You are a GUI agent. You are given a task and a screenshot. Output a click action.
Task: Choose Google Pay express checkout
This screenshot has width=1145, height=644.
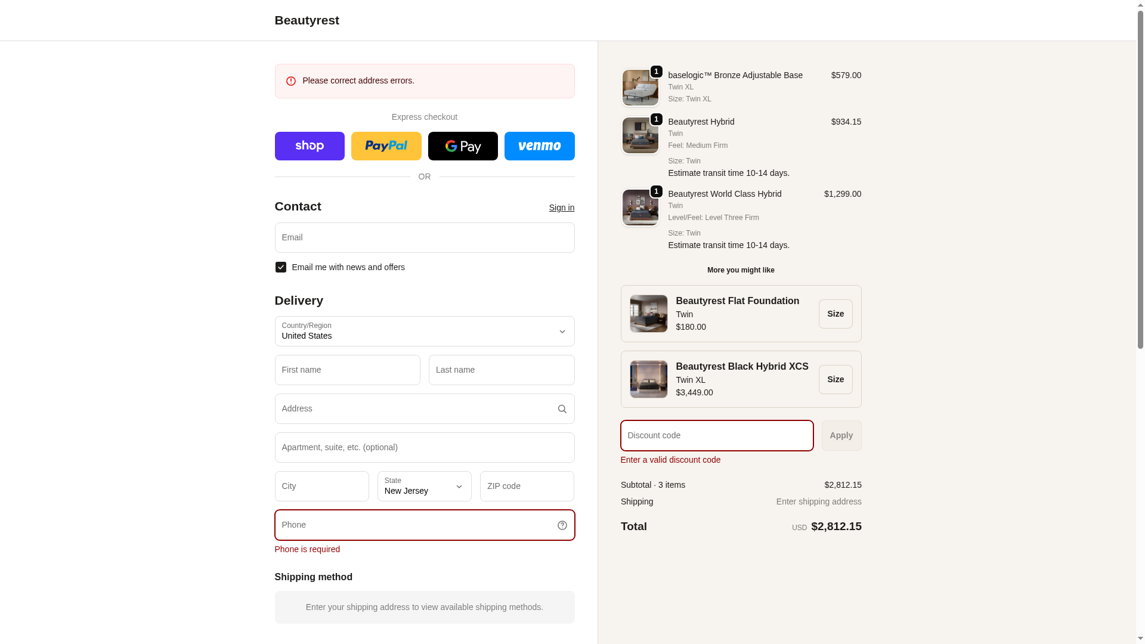click(463, 146)
